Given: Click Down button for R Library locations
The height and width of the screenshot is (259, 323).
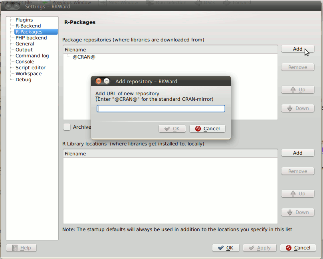Looking at the screenshot, I should click(x=298, y=212).
